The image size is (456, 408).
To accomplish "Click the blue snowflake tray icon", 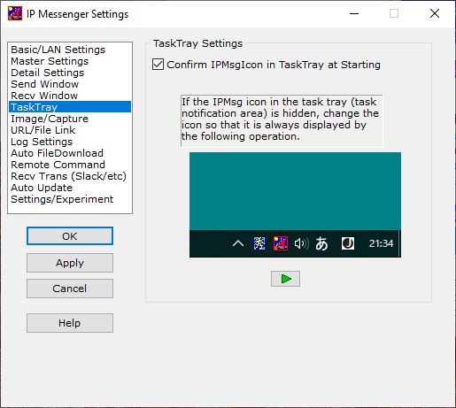I will pos(259,243).
